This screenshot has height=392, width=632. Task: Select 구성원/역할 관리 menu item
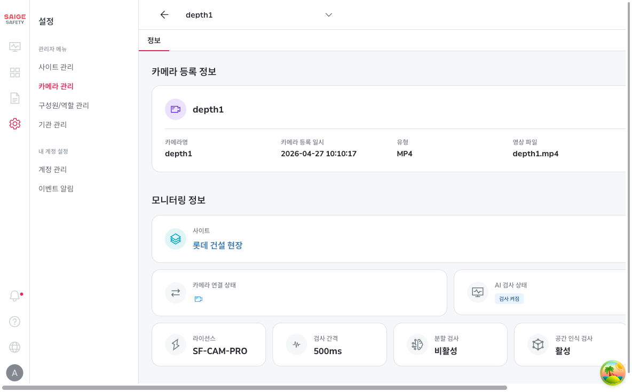pos(64,106)
